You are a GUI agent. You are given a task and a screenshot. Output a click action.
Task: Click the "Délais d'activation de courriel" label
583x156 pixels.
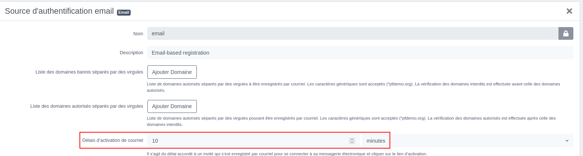click(x=113, y=140)
